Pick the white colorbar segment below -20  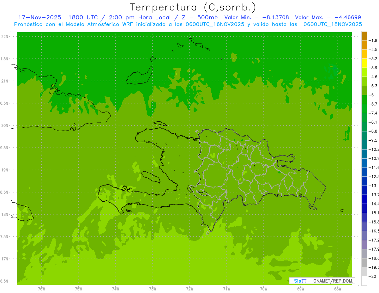coord(364,281)
